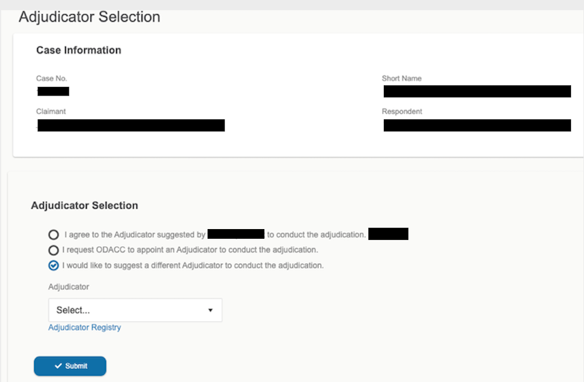Click the dropdown arrow in Adjudicator field
Image resolution: width=584 pixels, height=382 pixels.
(x=210, y=310)
